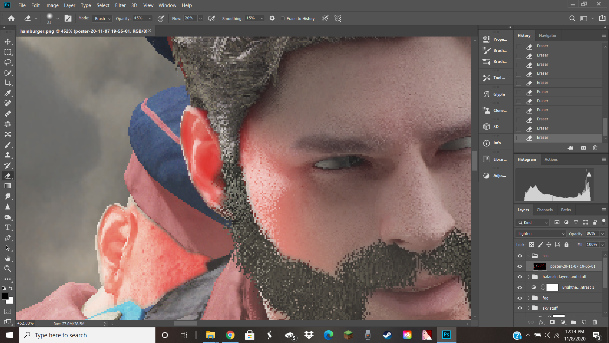Open the Glyphs panel
This screenshot has width=609, height=343.
[x=496, y=94]
